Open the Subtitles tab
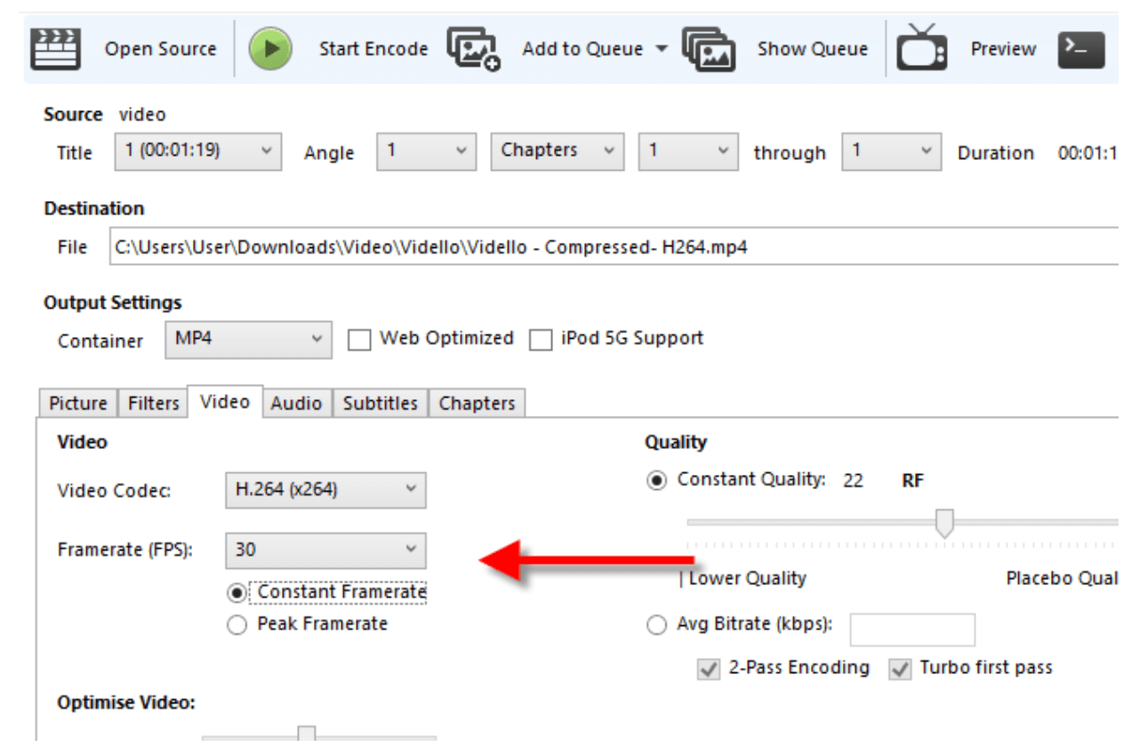The width and height of the screenshot is (1131, 747). 381,403
